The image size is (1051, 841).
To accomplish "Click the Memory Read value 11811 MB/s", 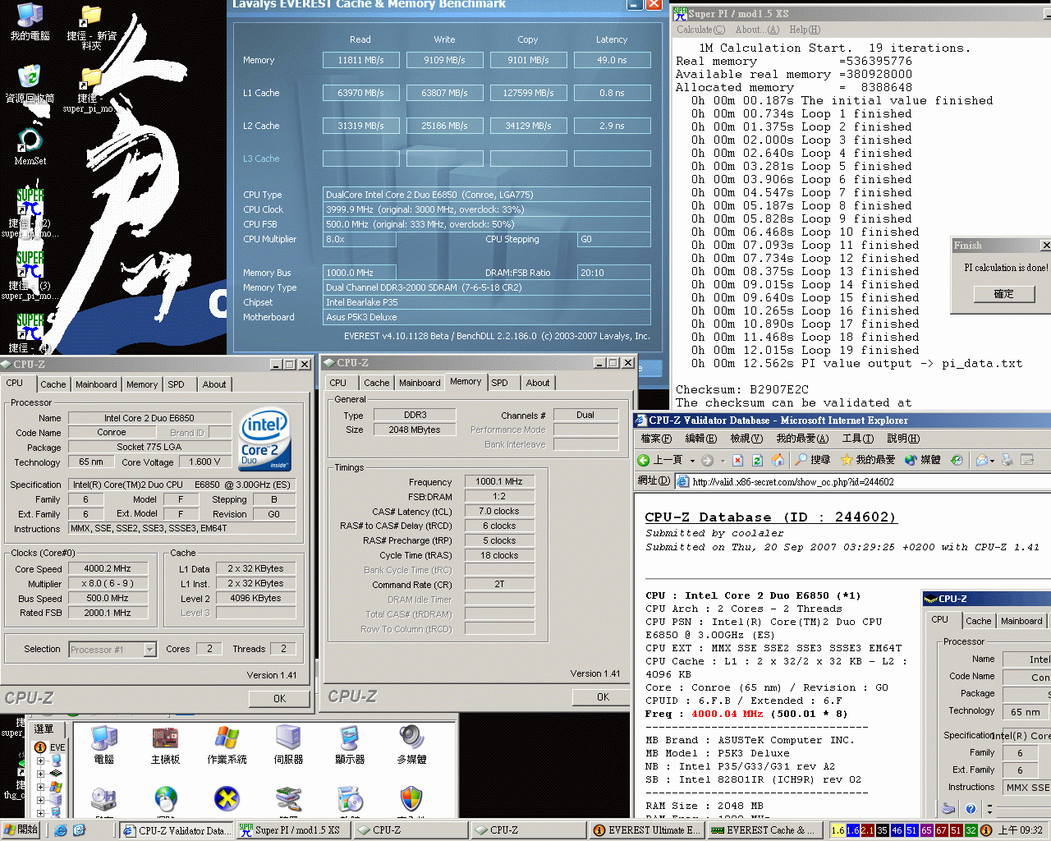I will (x=360, y=60).
